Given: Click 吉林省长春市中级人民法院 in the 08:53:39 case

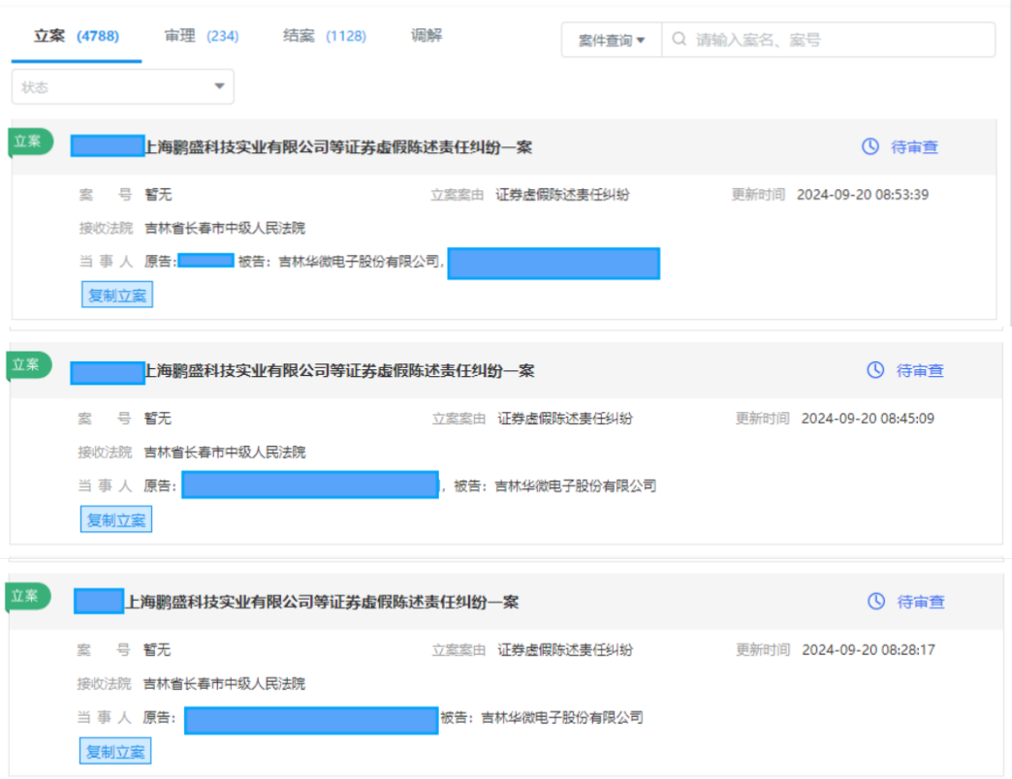Looking at the screenshot, I should [225, 228].
